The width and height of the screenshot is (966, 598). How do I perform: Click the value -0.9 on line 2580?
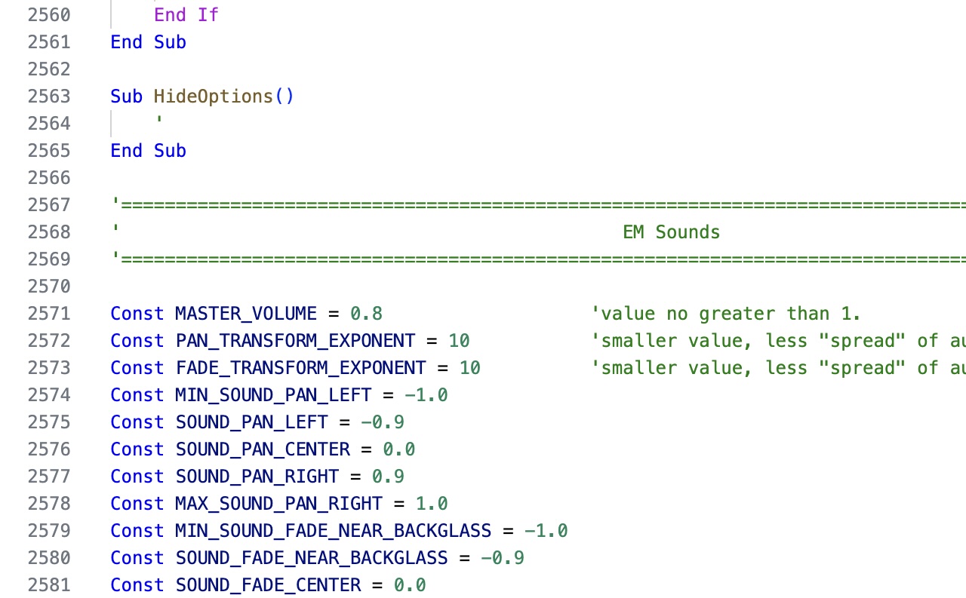click(503, 558)
